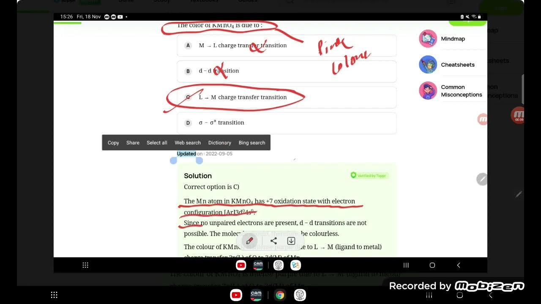Tap the left blue text selection handle

173,160
